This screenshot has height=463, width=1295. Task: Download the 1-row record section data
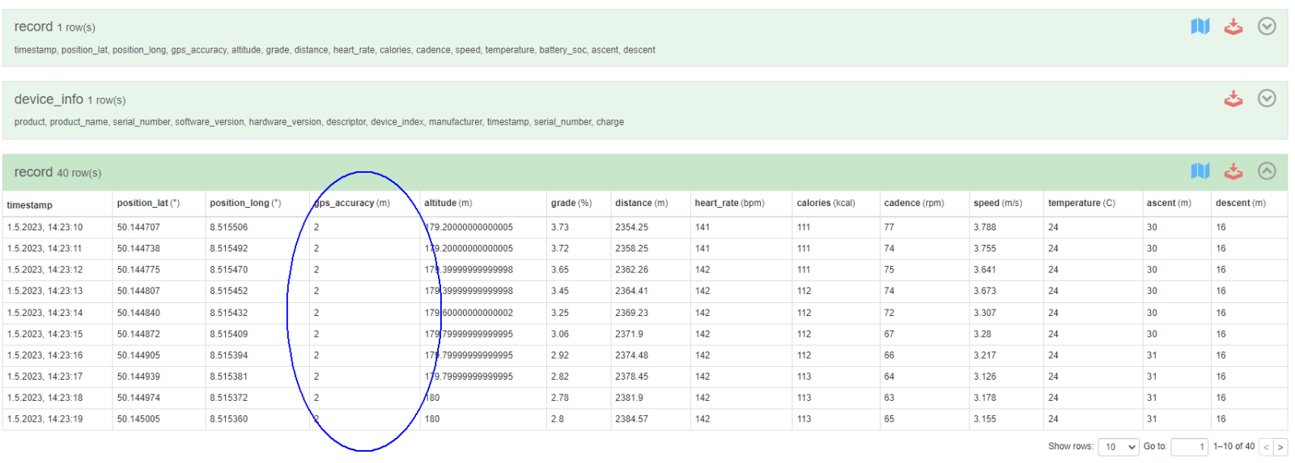[1233, 27]
